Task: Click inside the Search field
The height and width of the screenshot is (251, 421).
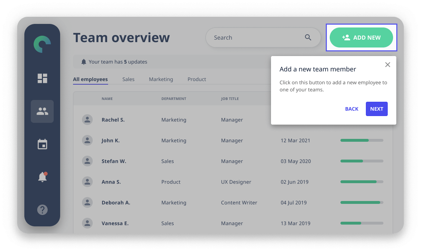Action: pyautogui.click(x=251, y=37)
